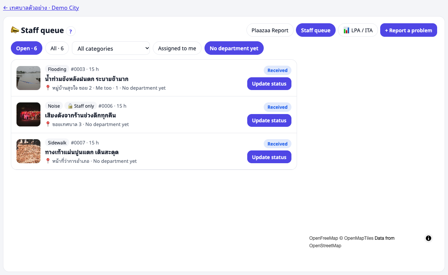Go back to เทศบาลตัวอย่าง · Demo City
The width and height of the screenshot is (448, 275).
41,8
